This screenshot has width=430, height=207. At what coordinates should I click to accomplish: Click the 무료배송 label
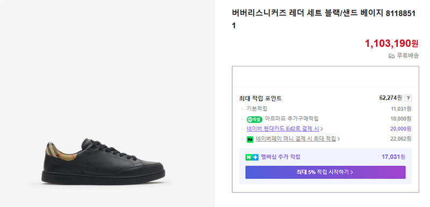407,56
